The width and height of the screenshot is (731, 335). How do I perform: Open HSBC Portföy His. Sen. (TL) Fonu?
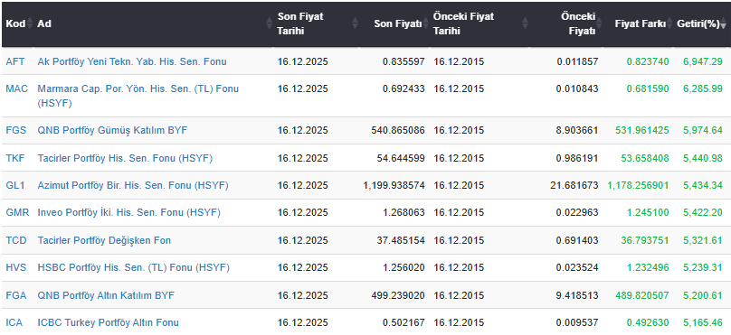pyautogui.click(x=134, y=267)
